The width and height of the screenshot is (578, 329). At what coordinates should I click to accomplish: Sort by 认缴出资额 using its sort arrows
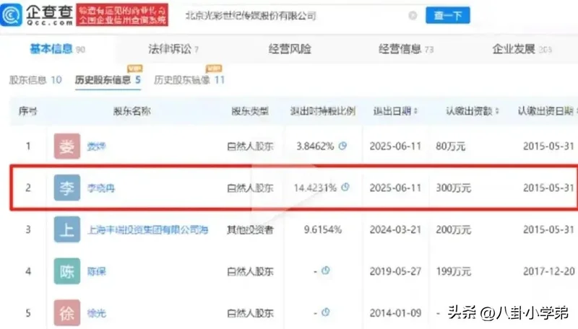(x=497, y=111)
